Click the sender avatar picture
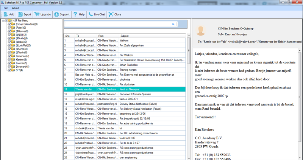This screenshot has height=160, width=303. (201, 31)
